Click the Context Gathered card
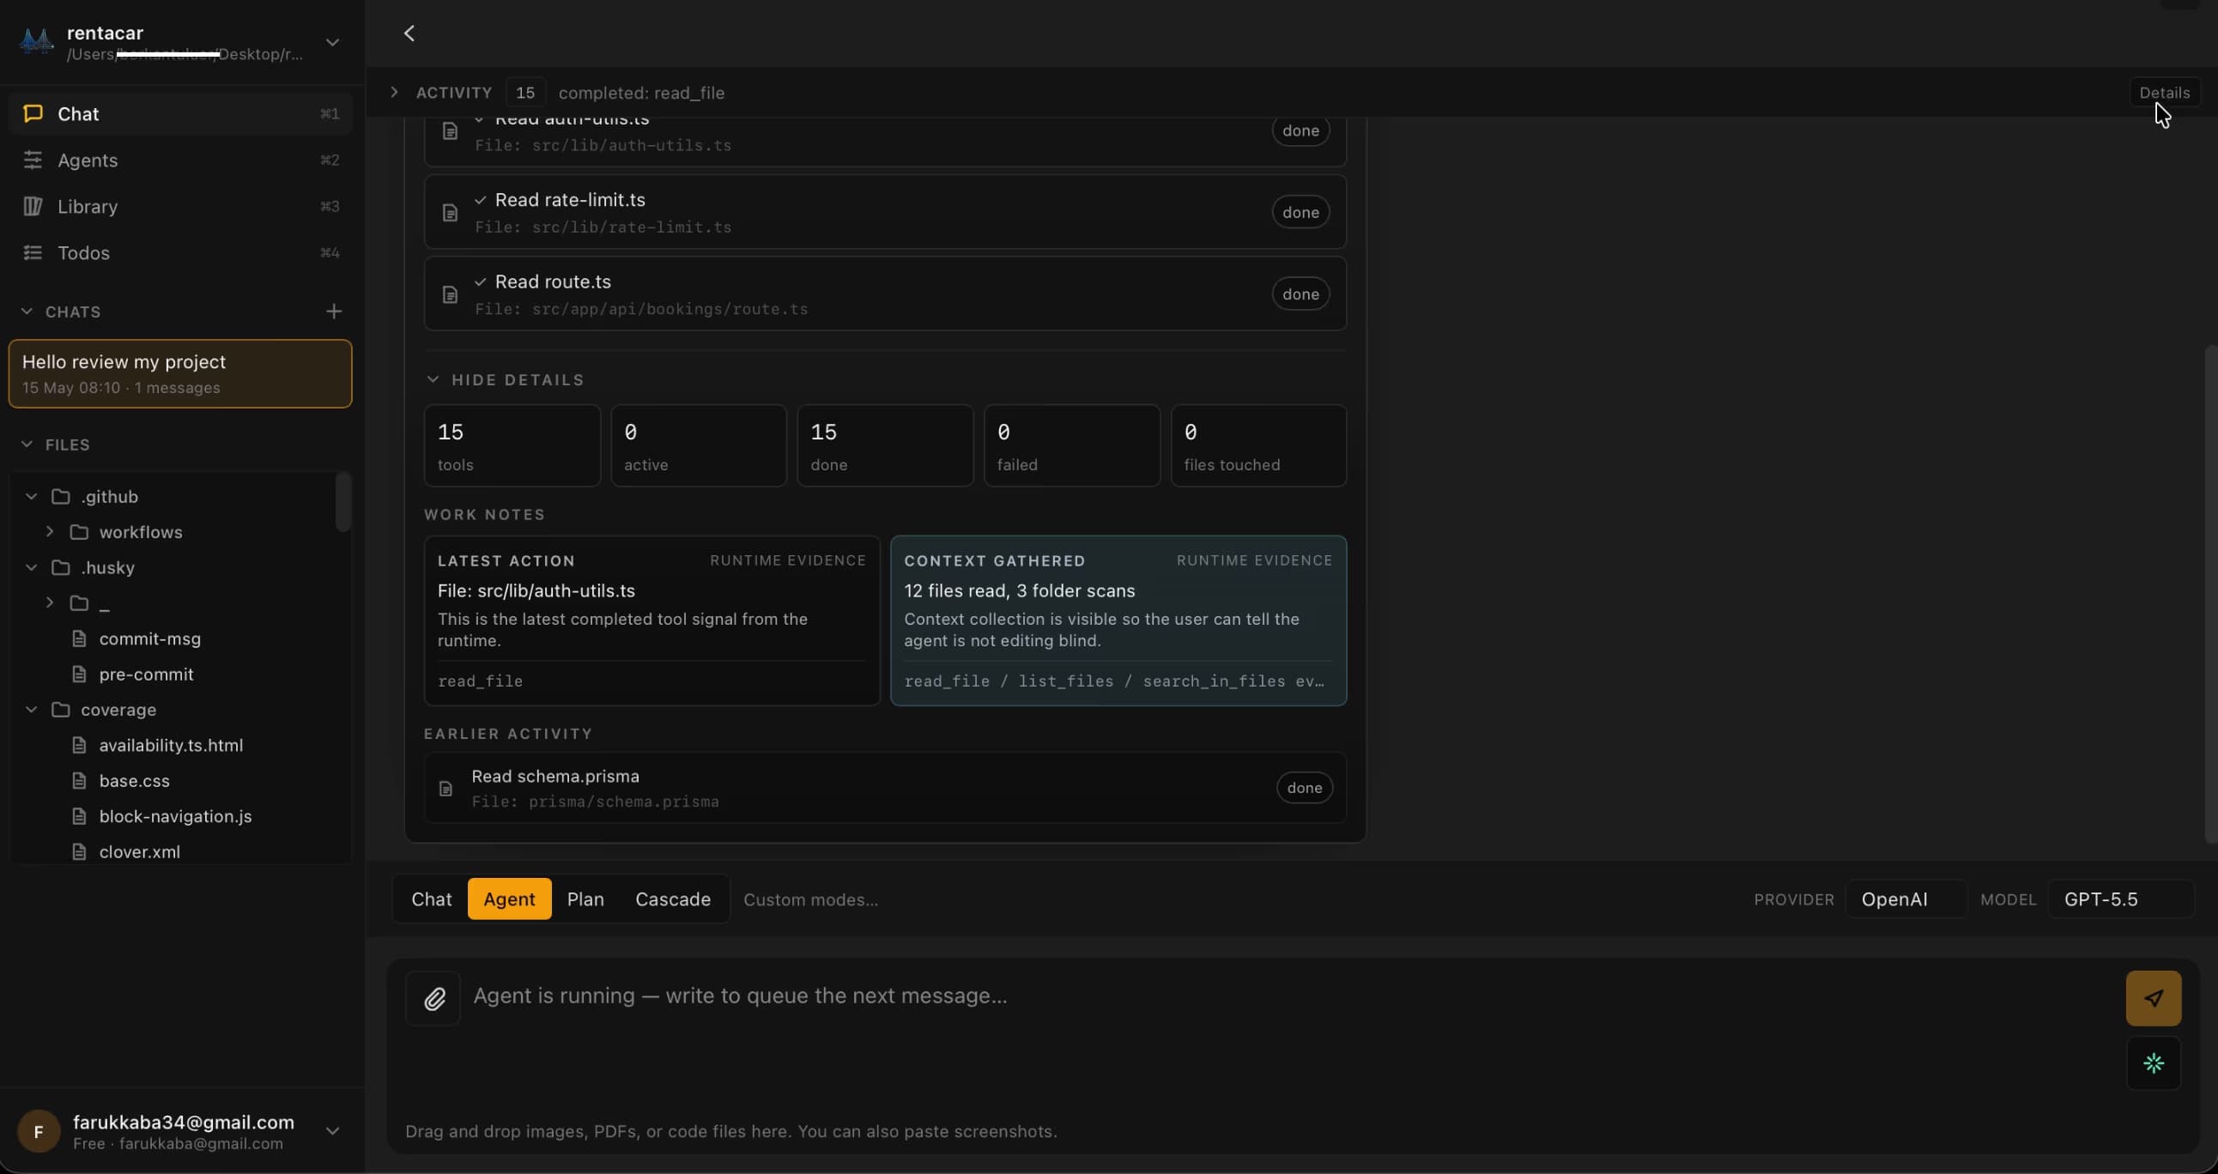The width and height of the screenshot is (2218, 1174). click(x=1118, y=621)
